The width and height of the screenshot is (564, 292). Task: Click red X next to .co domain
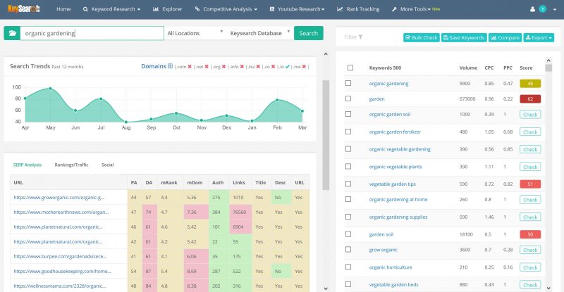273,66
